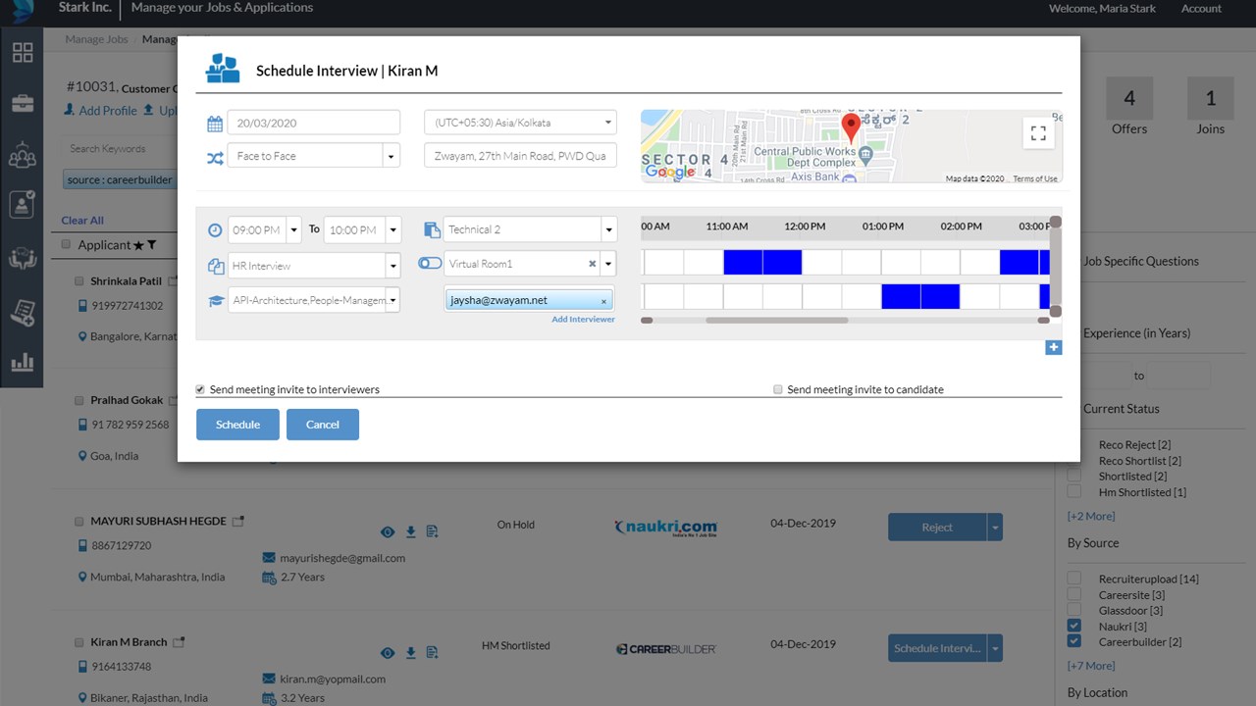Screen dimensions: 1256x706
Task: Click the Schedule button
Action: 237,424
